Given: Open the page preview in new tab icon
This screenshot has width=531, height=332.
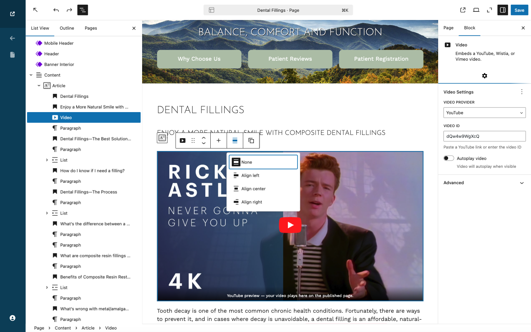Looking at the screenshot, I should click(463, 10).
